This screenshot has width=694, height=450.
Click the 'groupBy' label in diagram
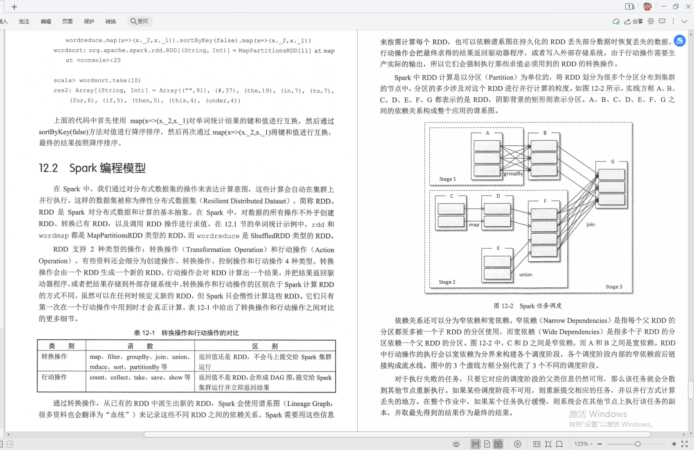click(513, 174)
